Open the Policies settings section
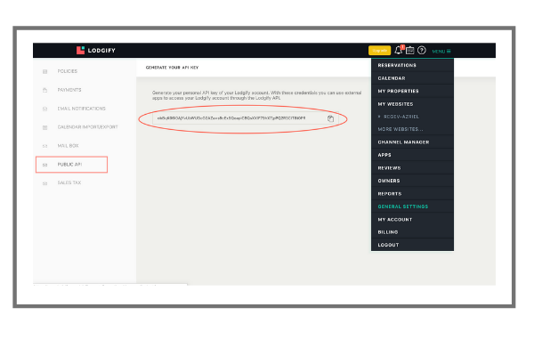The height and width of the screenshot is (356, 534). pos(68,71)
